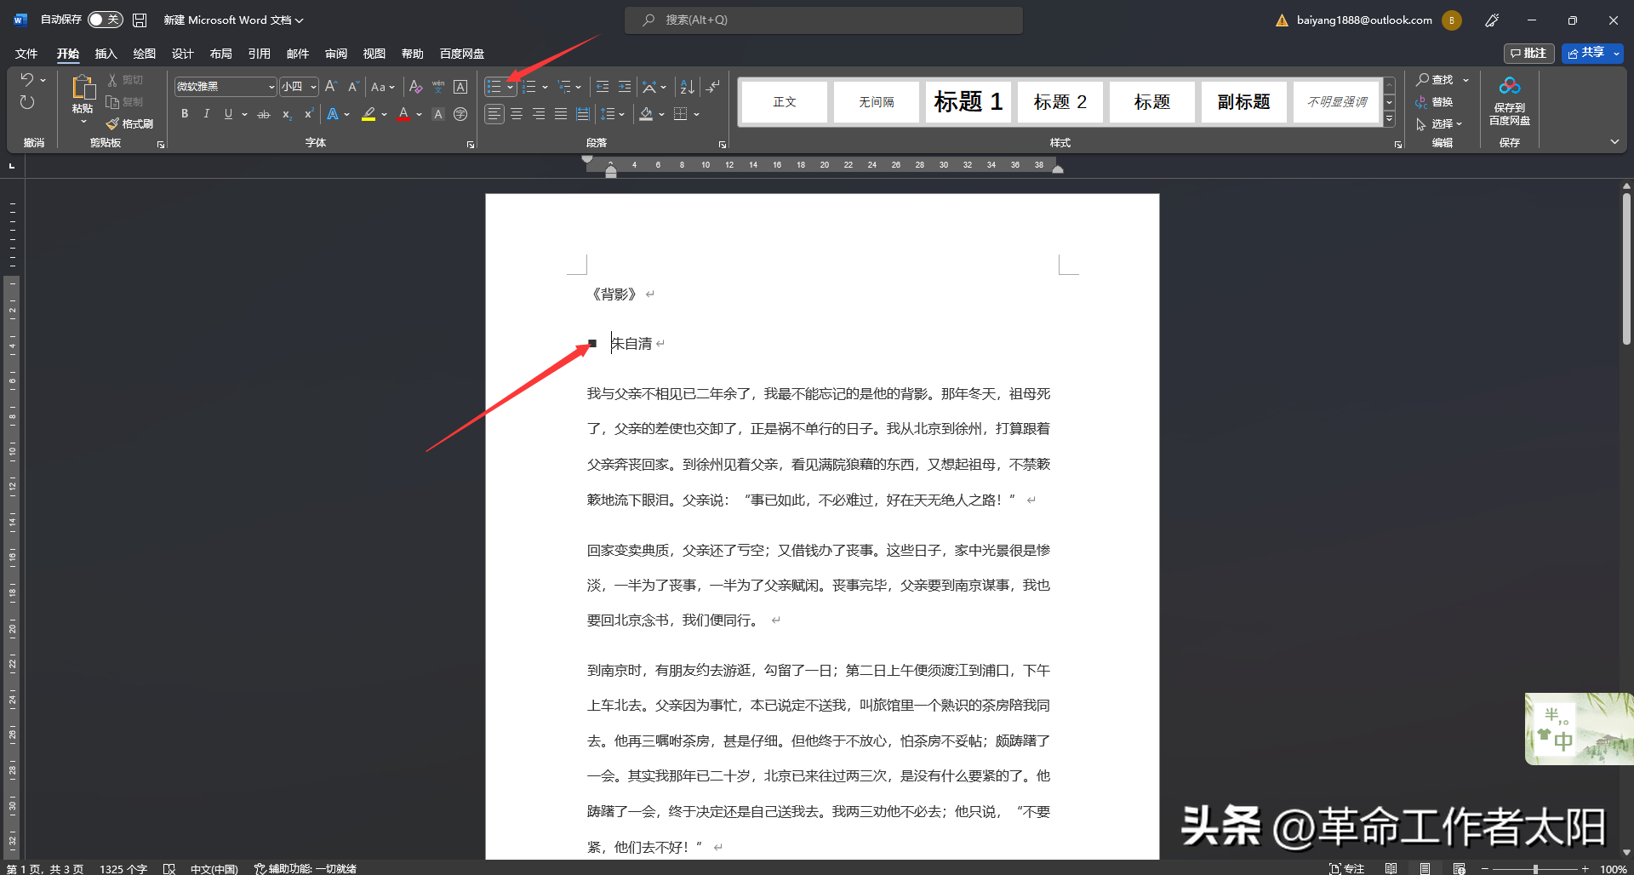Click the Replace (替换) icon
Screen dimensions: 1634x875
(1421, 102)
